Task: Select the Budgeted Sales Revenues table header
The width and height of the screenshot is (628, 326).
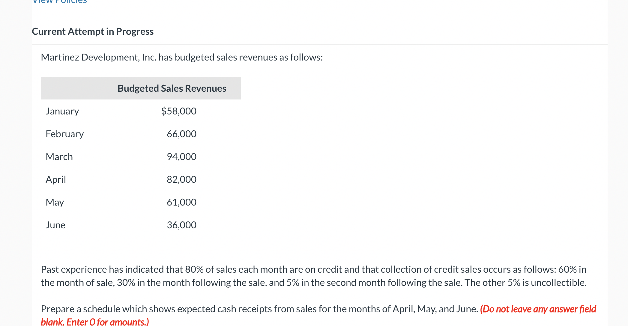Action: [x=172, y=88]
